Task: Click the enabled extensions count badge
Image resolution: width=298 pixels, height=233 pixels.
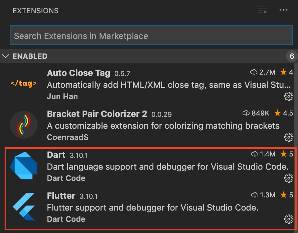Action: (x=292, y=56)
